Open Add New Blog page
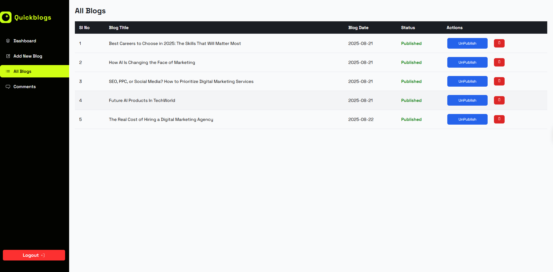553x272 pixels. pyautogui.click(x=28, y=56)
